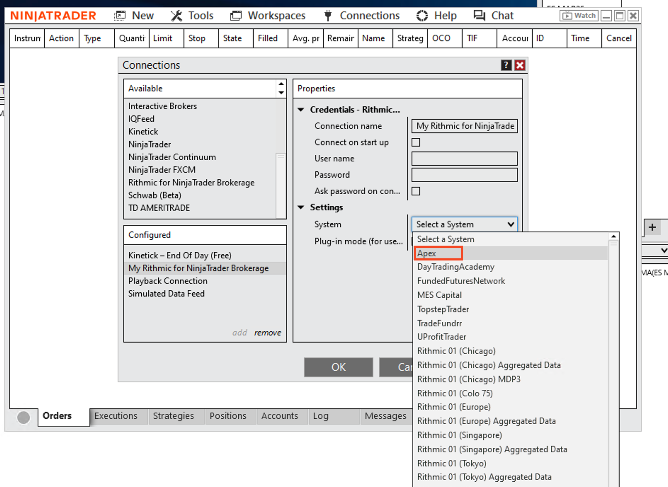This screenshot has width=668, height=487.
Task: Click the Chat bubble icon
Action: coord(480,16)
